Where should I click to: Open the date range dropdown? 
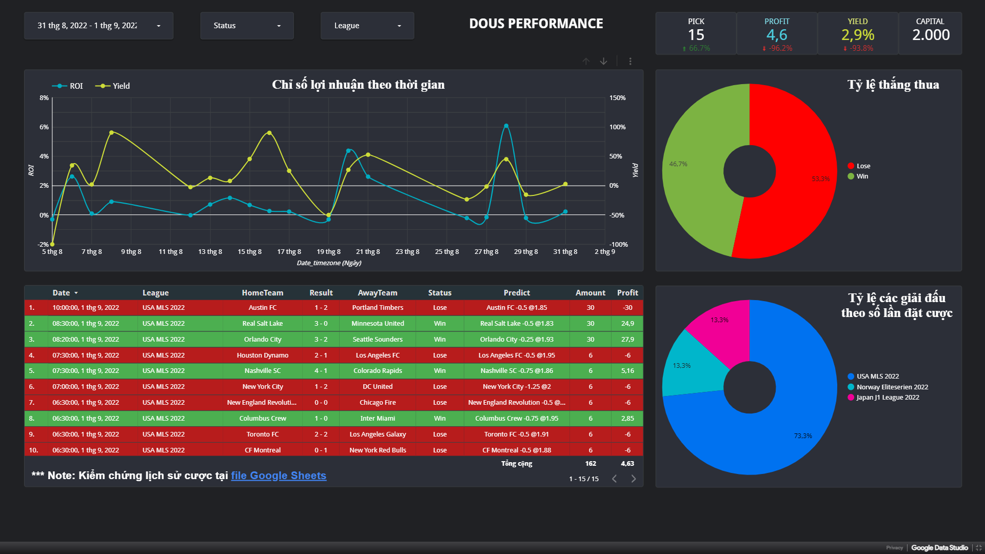(98, 26)
